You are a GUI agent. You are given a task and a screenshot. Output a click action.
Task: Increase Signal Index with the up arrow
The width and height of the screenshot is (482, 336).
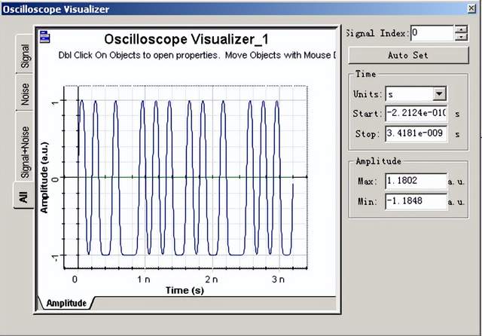coord(461,29)
